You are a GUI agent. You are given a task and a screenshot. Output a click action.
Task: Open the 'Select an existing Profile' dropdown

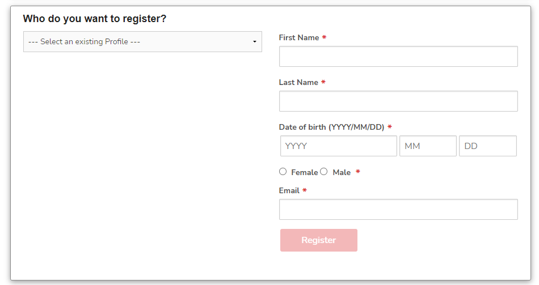coord(142,42)
